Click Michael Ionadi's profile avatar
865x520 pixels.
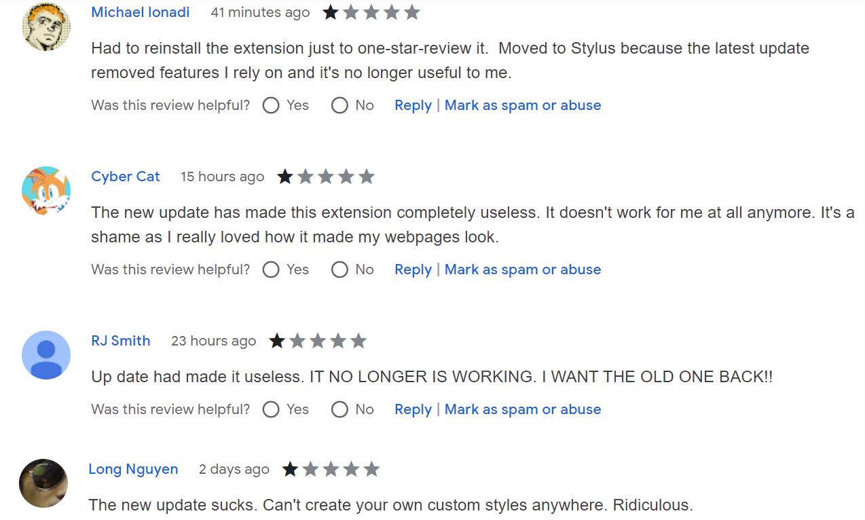point(46,27)
